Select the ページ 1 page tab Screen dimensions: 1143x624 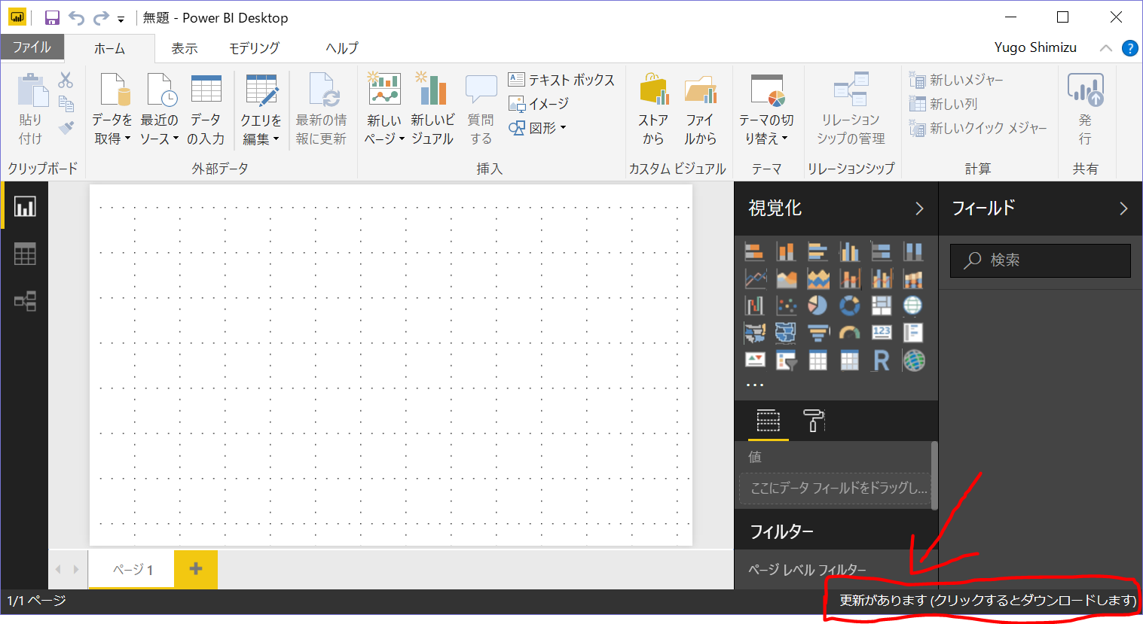click(x=133, y=569)
